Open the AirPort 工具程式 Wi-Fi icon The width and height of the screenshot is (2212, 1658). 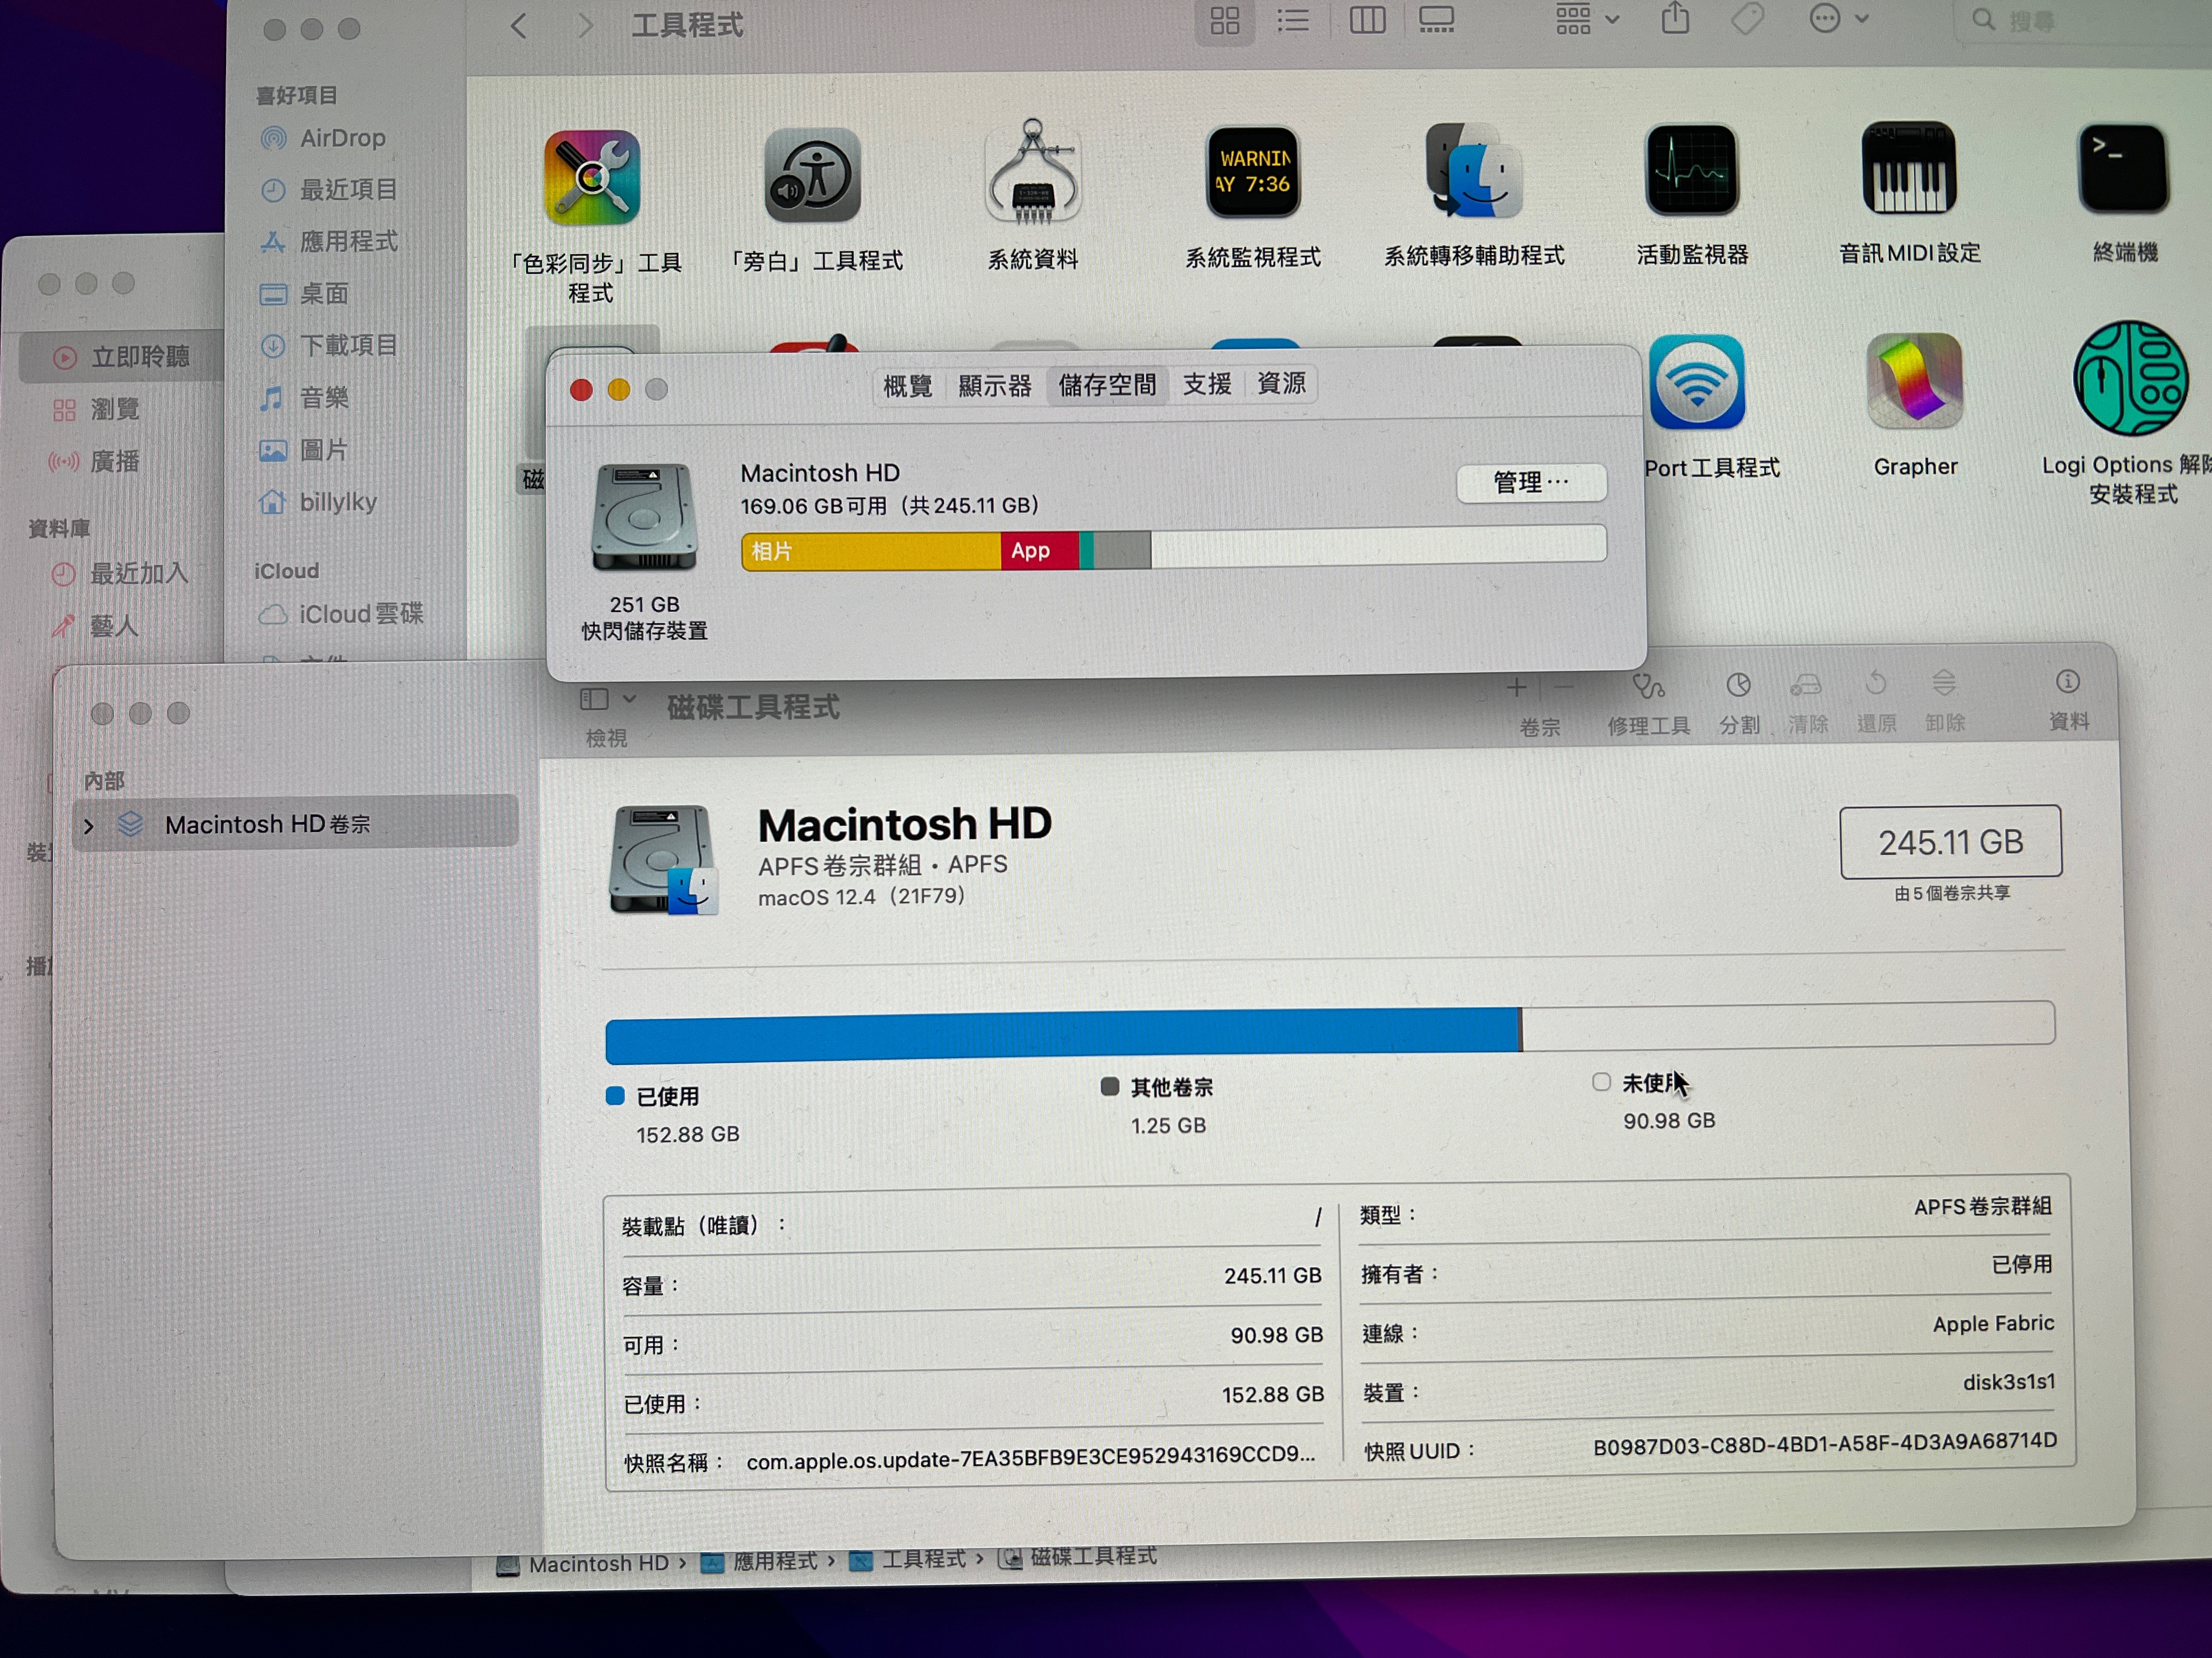pyautogui.click(x=1697, y=383)
